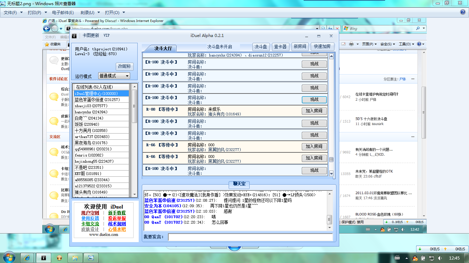Open IE help question mark icon

click(x=419, y=44)
